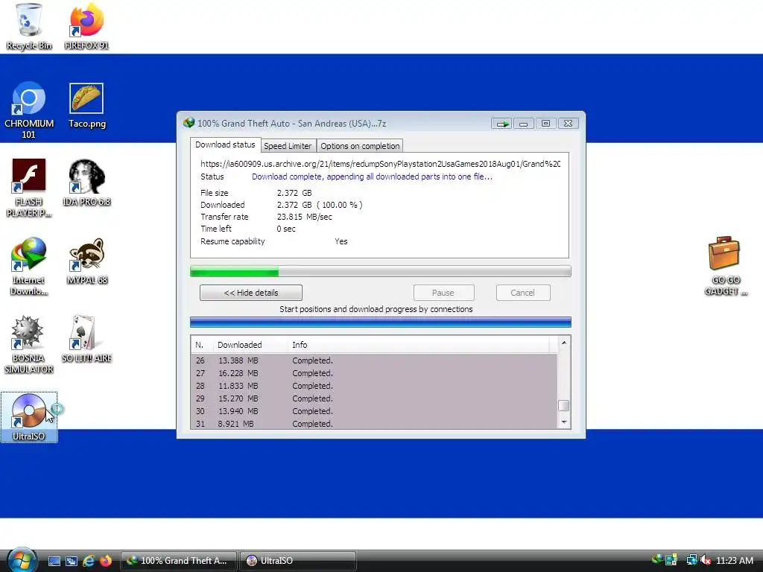The width and height of the screenshot is (763, 572).
Task: Click the archive.org download URL text
Action: pos(380,164)
